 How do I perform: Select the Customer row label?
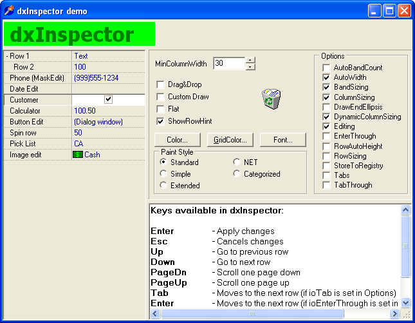pyautogui.click(x=24, y=100)
